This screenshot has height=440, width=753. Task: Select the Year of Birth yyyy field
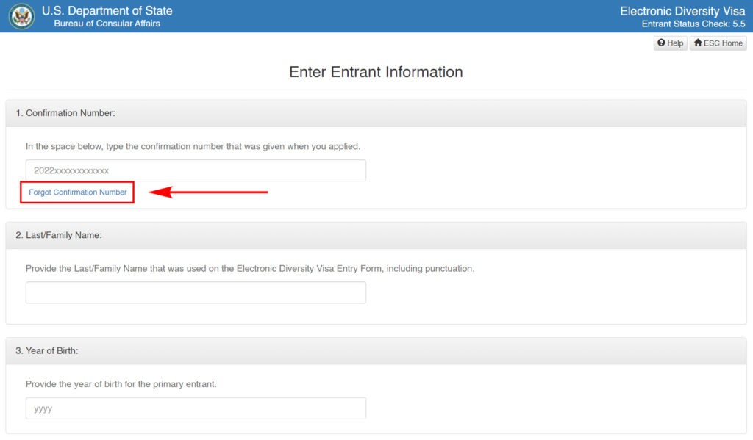pos(196,408)
